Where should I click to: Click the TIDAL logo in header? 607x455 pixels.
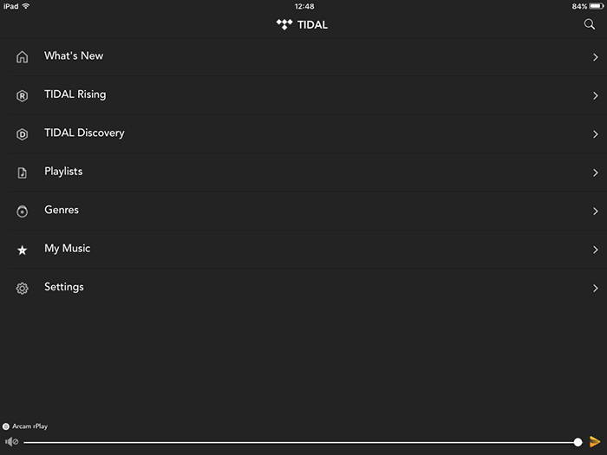pyautogui.click(x=302, y=25)
